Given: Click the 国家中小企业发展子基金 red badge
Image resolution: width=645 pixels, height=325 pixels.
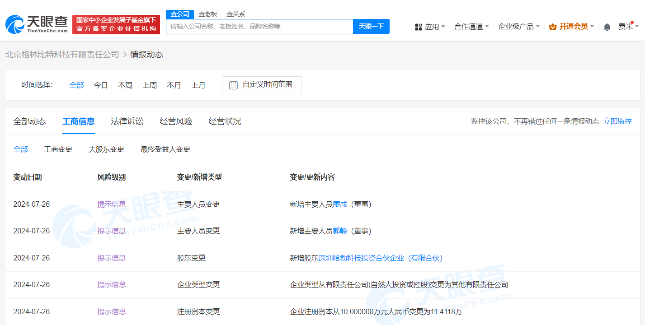Looking at the screenshot, I should [116, 23].
